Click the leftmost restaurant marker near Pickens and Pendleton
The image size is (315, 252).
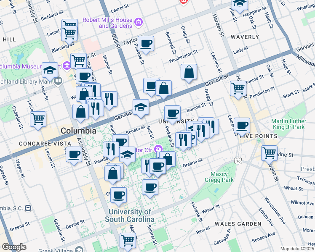coord(183,140)
